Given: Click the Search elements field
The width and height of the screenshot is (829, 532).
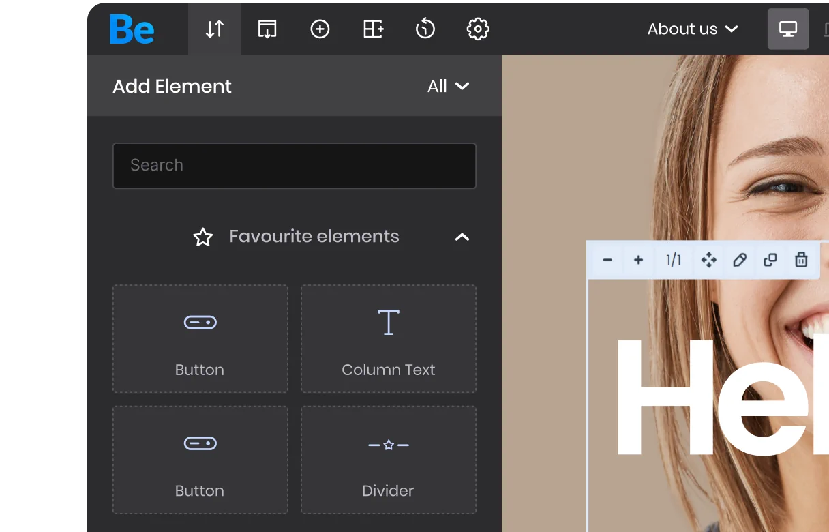Looking at the screenshot, I should [x=294, y=166].
